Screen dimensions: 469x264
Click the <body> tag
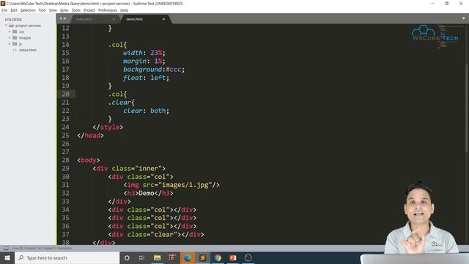coord(88,160)
